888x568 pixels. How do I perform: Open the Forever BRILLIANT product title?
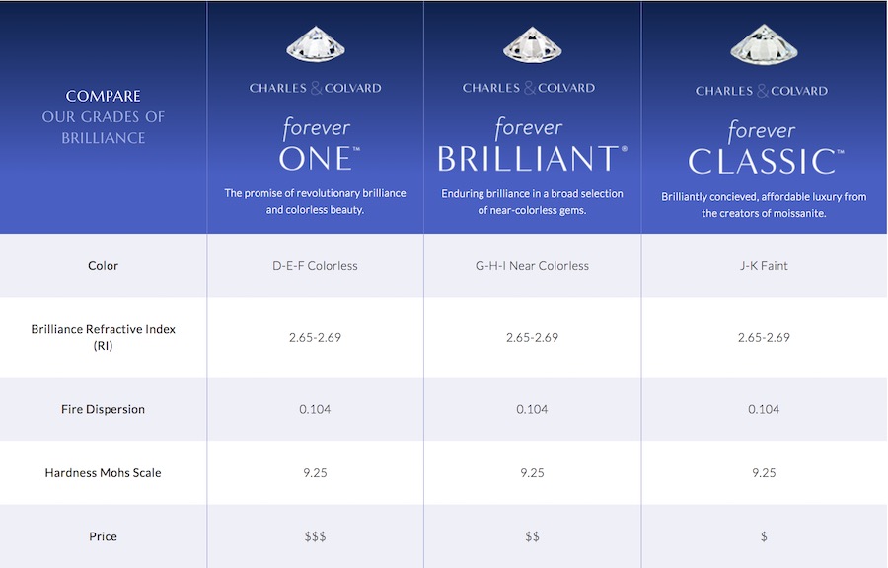[x=532, y=146]
